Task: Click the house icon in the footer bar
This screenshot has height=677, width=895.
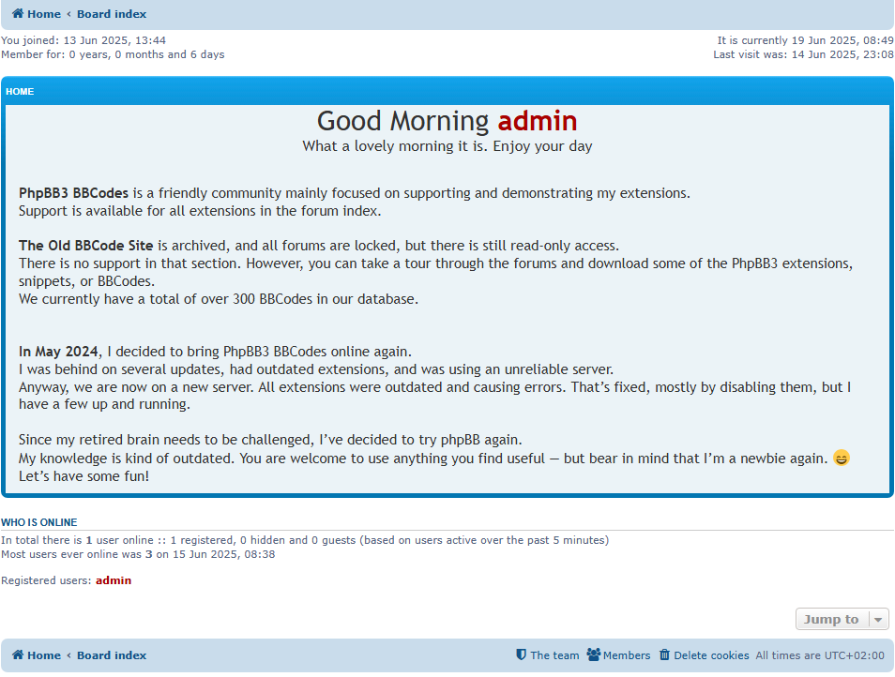Action: pyautogui.click(x=18, y=654)
